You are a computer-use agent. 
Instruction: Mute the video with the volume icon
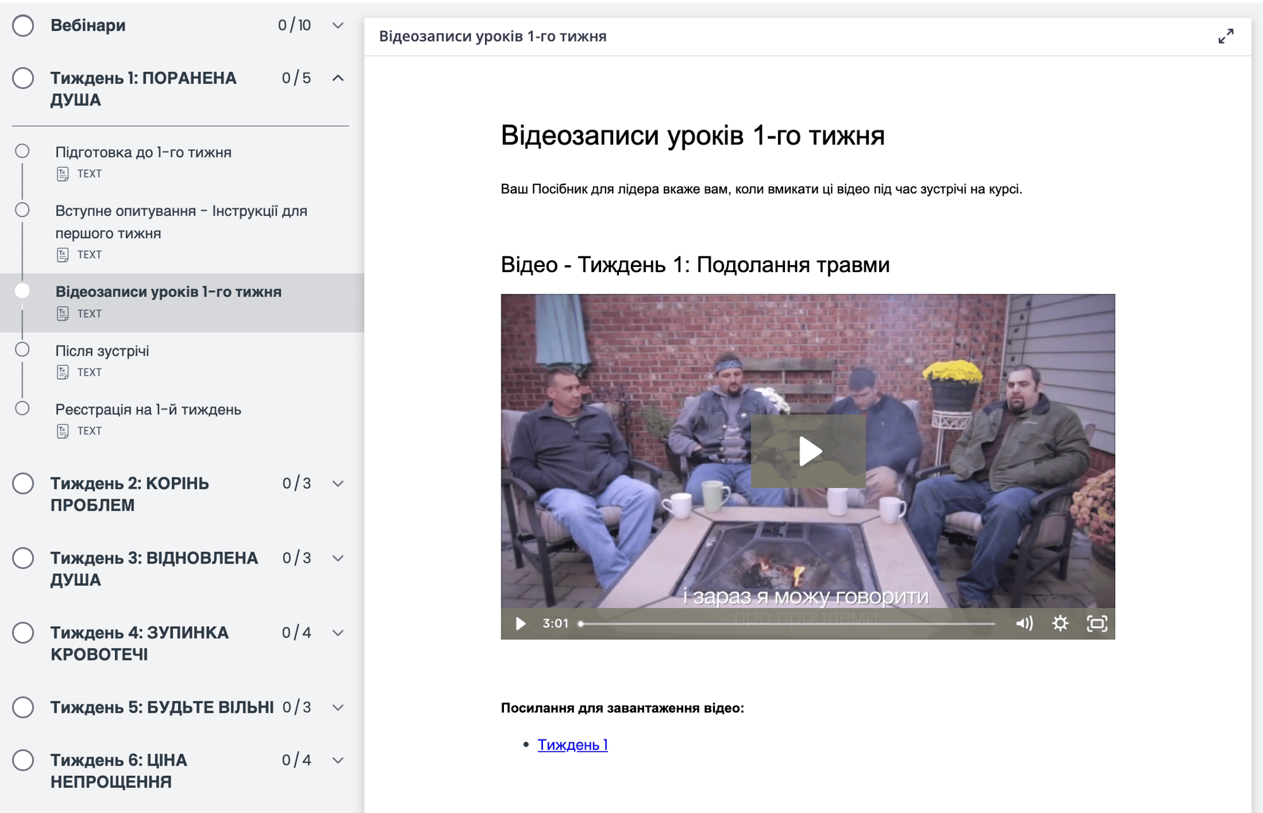(1024, 624)
